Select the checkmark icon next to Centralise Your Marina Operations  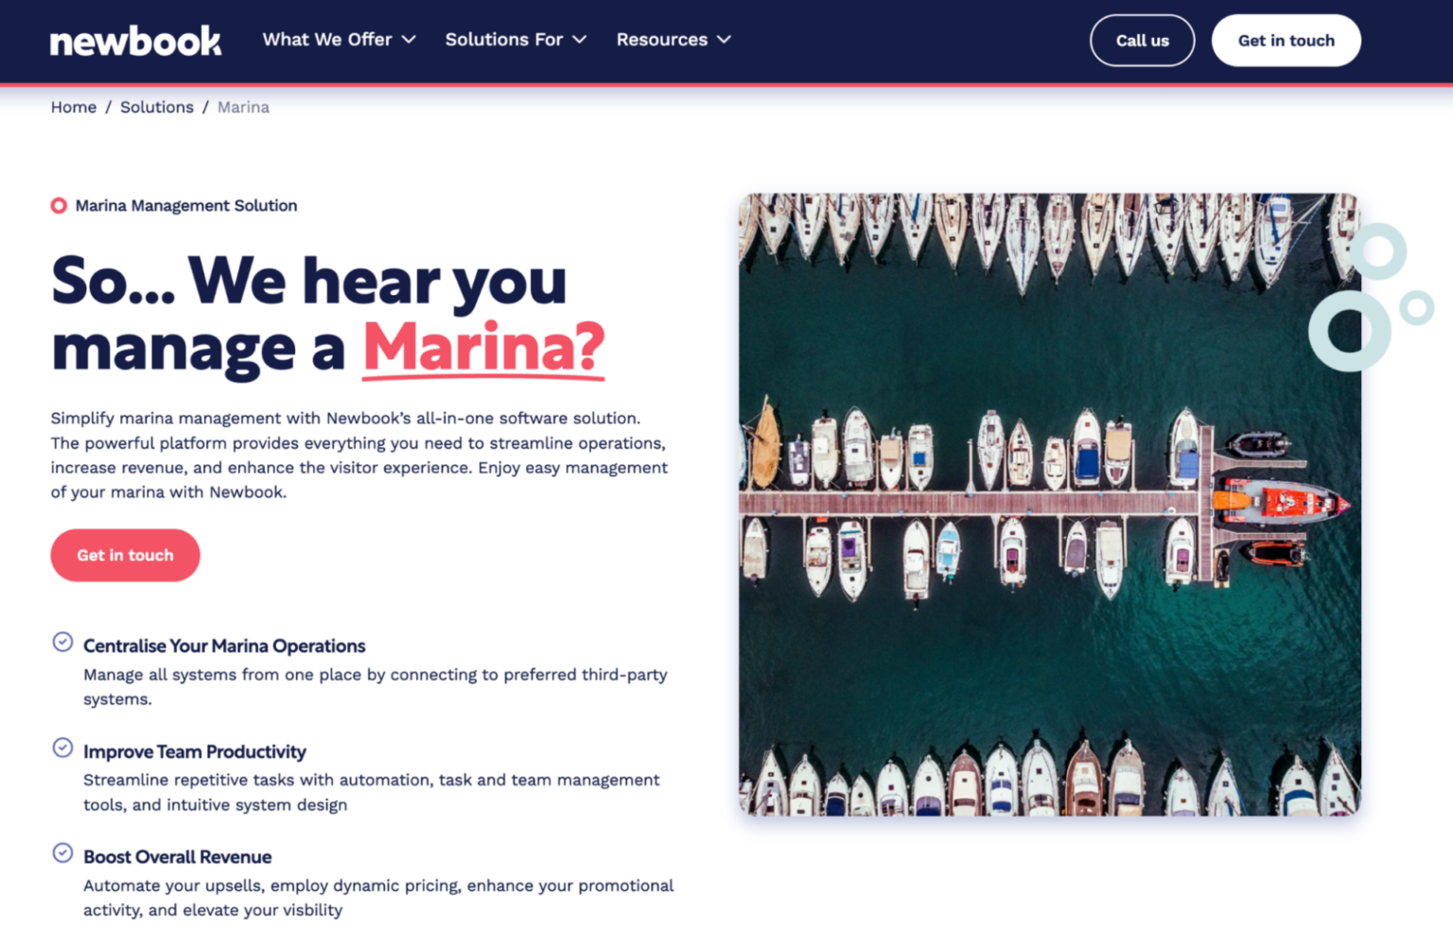click(62, 642)
